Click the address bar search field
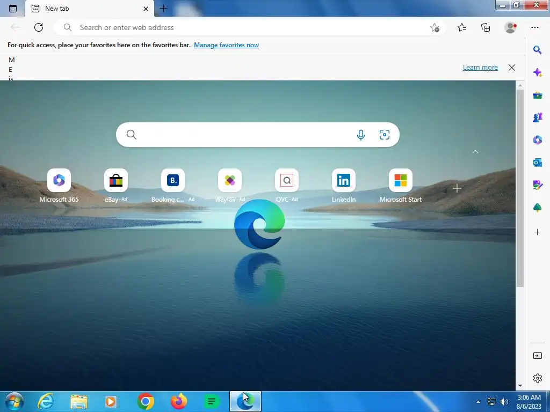This screenshot has height=412, width=550. coord(250,27)
